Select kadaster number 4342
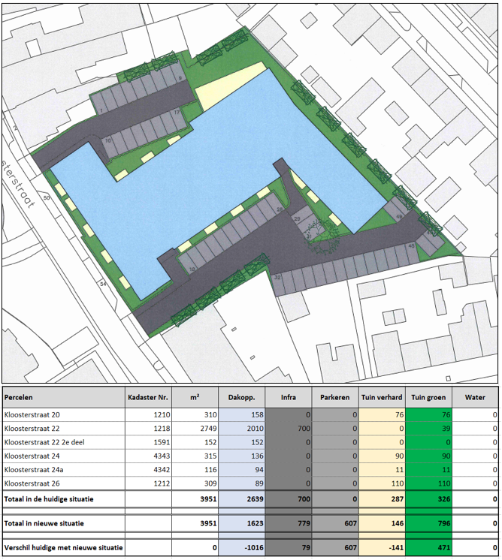The width and height of the screenshot is (502, 560). click(x=162, y=470)
